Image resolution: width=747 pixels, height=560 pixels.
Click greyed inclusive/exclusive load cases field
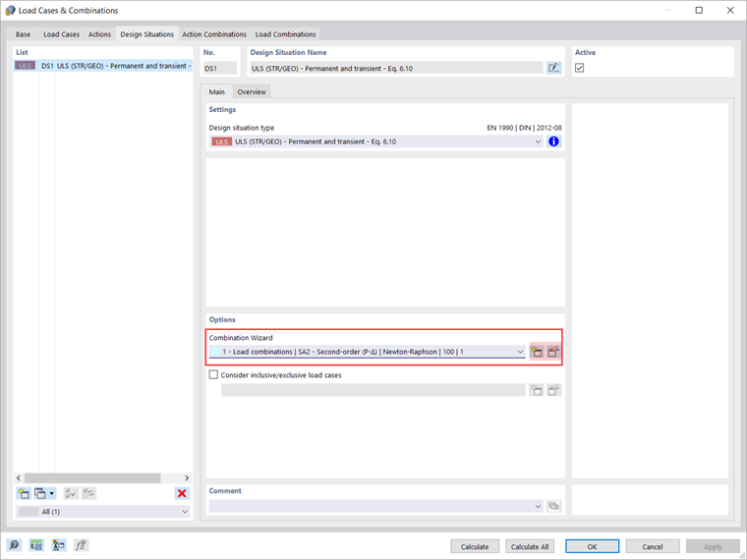pos(373,390)
